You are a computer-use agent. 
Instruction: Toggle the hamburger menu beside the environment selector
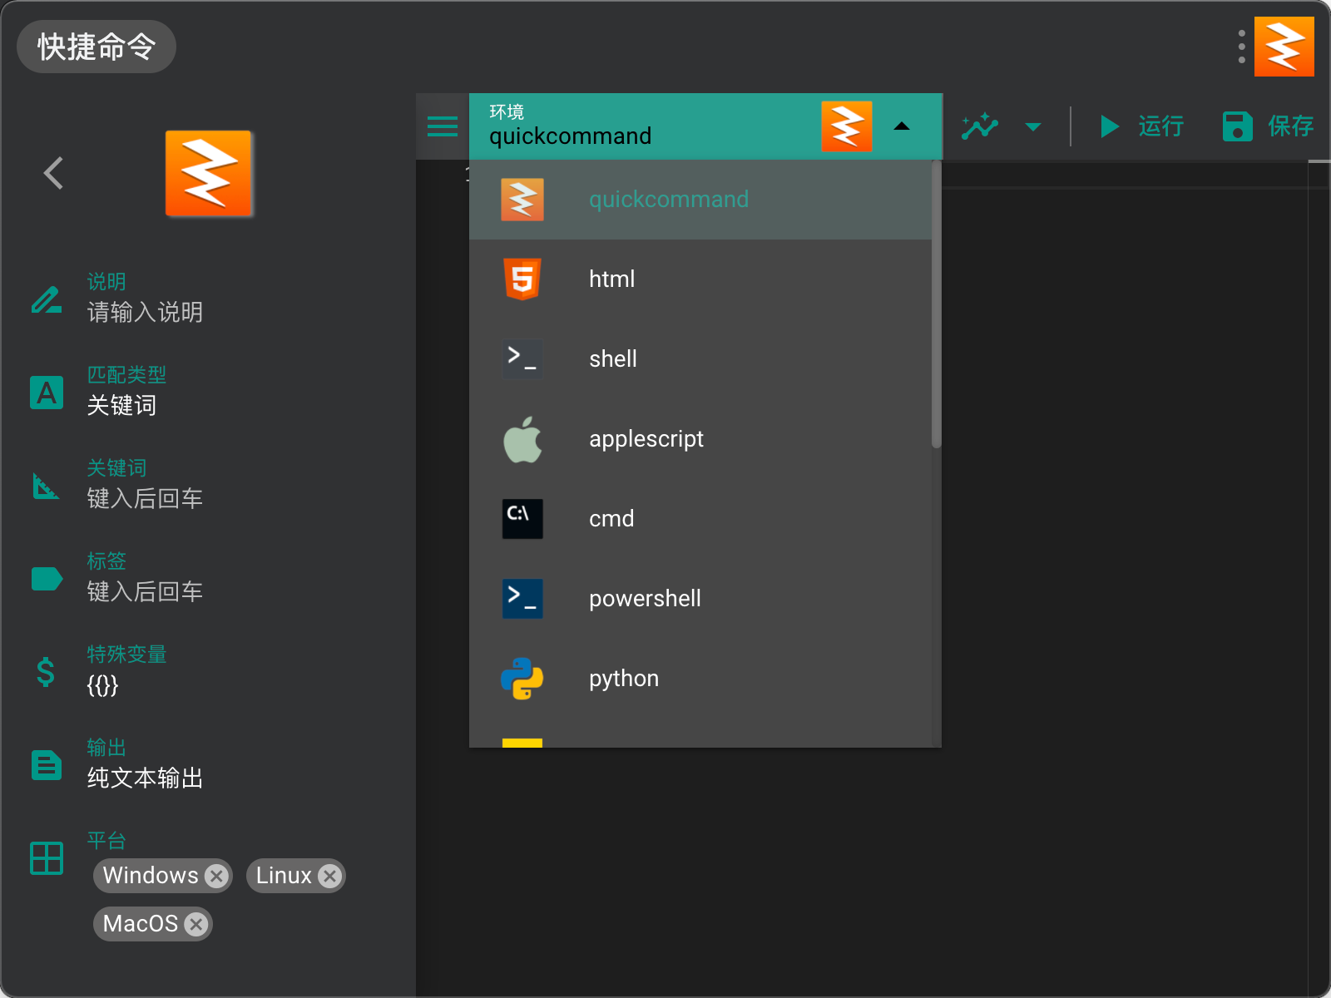(443, 126)
